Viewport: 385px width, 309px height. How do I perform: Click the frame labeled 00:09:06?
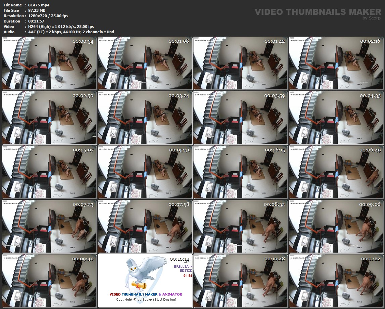click(336, 226)
